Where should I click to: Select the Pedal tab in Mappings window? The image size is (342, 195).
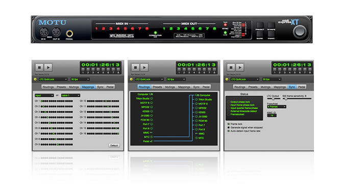110,87
